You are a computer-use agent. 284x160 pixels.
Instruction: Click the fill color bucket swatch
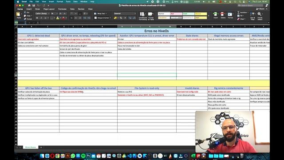(x=58, y=18)
